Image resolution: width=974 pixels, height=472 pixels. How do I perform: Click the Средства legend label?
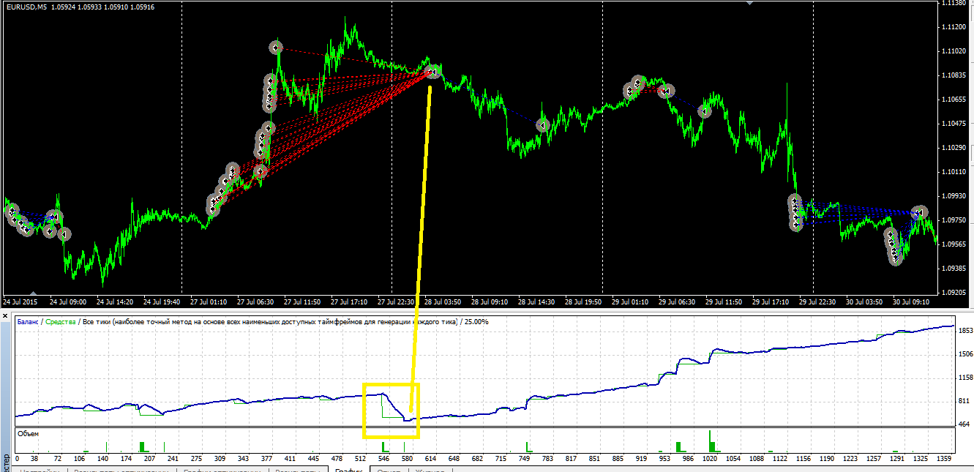tap(60, 322)
